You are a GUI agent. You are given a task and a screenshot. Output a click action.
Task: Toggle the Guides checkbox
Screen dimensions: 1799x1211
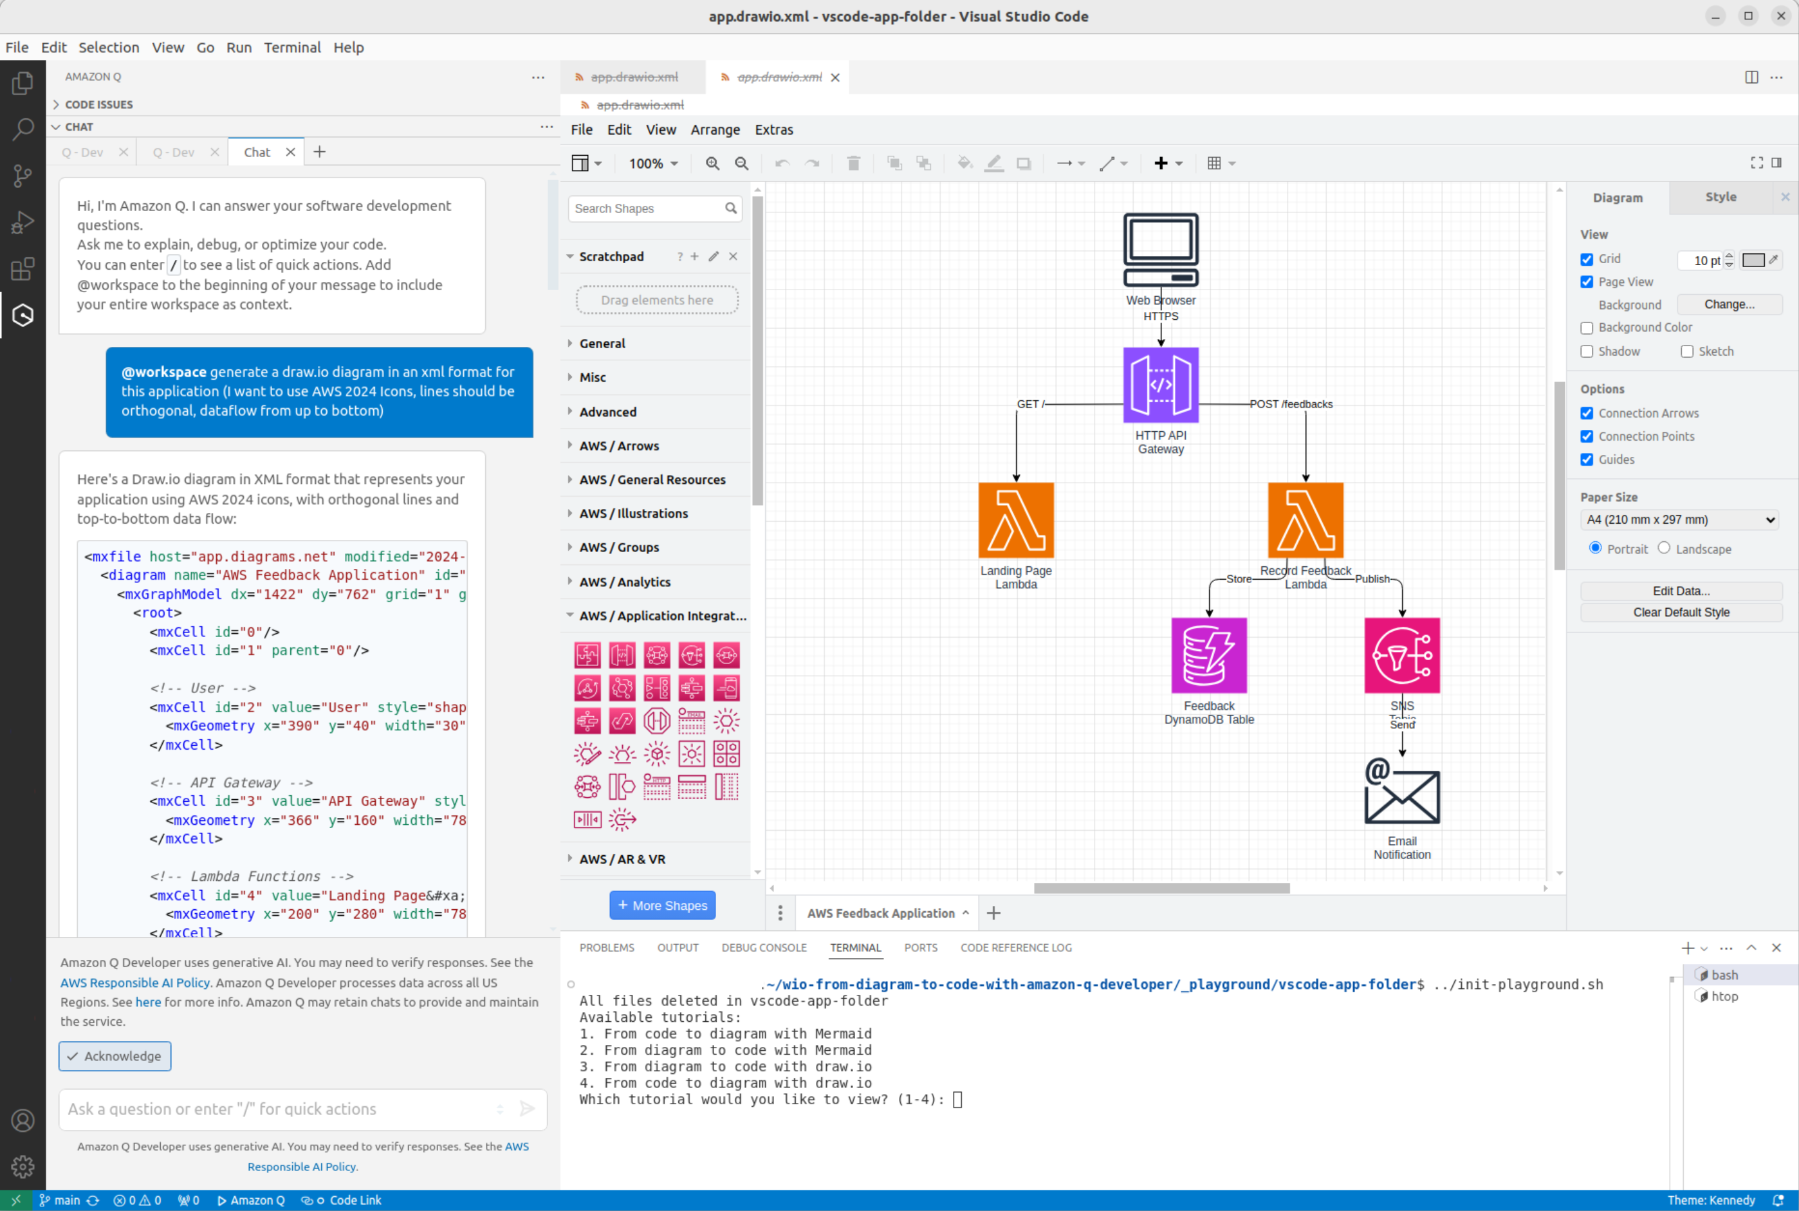[x=1587, y=459]
